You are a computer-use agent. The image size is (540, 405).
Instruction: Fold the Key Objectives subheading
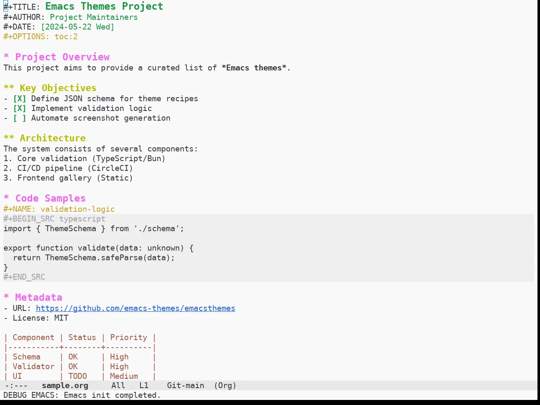click(x=9, y=88)
